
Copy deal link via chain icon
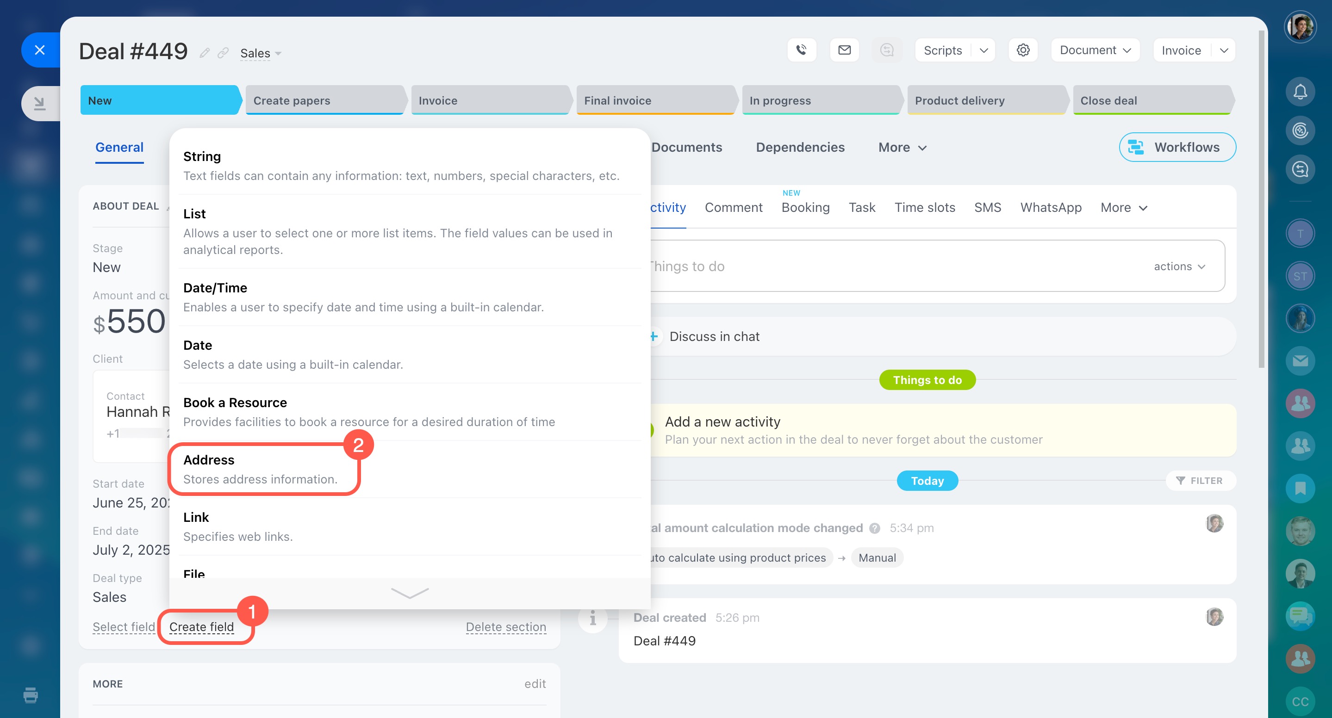click(x=223, y=53)
